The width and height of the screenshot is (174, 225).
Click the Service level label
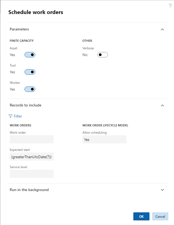(x=18, y=167)
